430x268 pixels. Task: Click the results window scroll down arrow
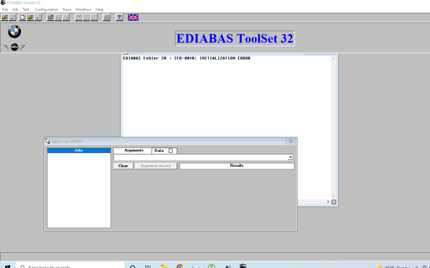point(333,196)
